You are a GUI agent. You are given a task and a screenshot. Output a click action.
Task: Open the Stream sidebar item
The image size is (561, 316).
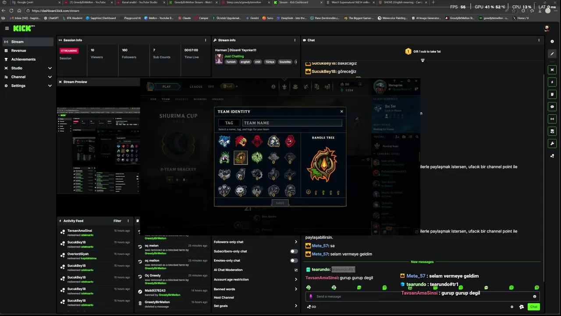[x=28, y=42]
